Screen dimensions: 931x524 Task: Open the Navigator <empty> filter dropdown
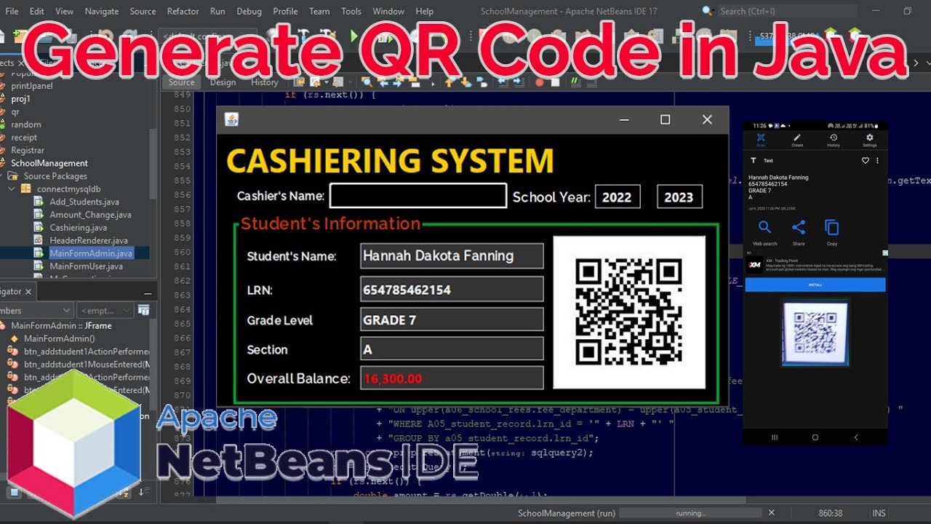pyautogui.click(x=105, y=311)
